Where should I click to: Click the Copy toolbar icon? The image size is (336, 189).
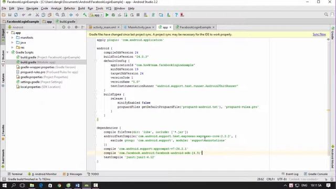[x=43, y=15]
